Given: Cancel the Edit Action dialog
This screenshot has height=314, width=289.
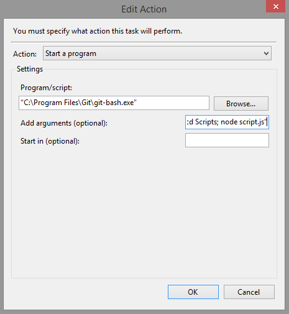Looking at the screenshot, I should pos(249,292).
